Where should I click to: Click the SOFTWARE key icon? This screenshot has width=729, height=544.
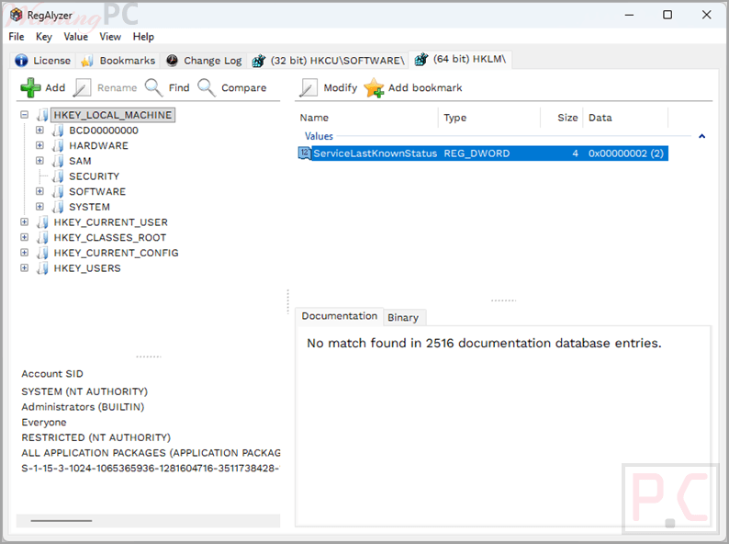[58, 192]
